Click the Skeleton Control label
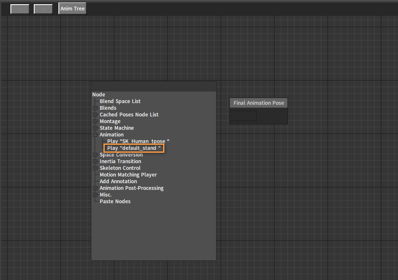This screenshot has height=280, width=398. click(x=120, y=168)
